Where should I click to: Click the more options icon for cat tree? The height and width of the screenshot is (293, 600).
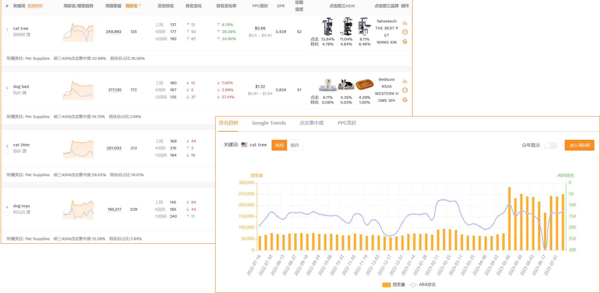(405, 32)
